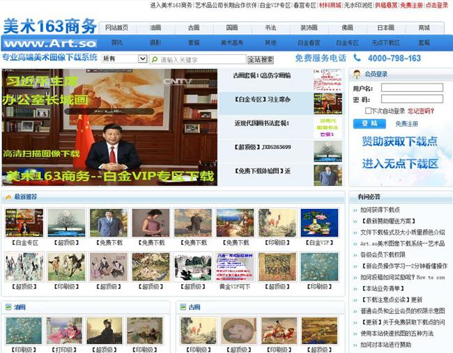453x353 pixels.
Task: Click the 全站搜索 button
Action: pos(261,59)
